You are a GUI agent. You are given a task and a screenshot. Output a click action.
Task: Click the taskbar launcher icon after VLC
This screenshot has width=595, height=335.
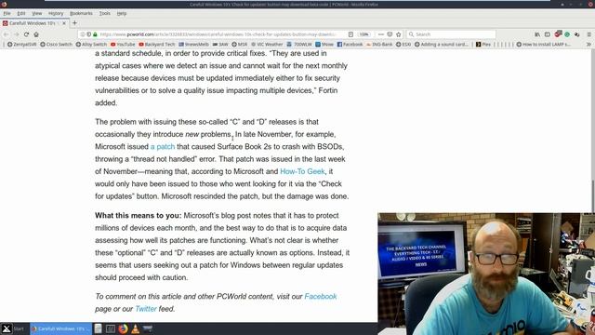click(x=147, y=328)
